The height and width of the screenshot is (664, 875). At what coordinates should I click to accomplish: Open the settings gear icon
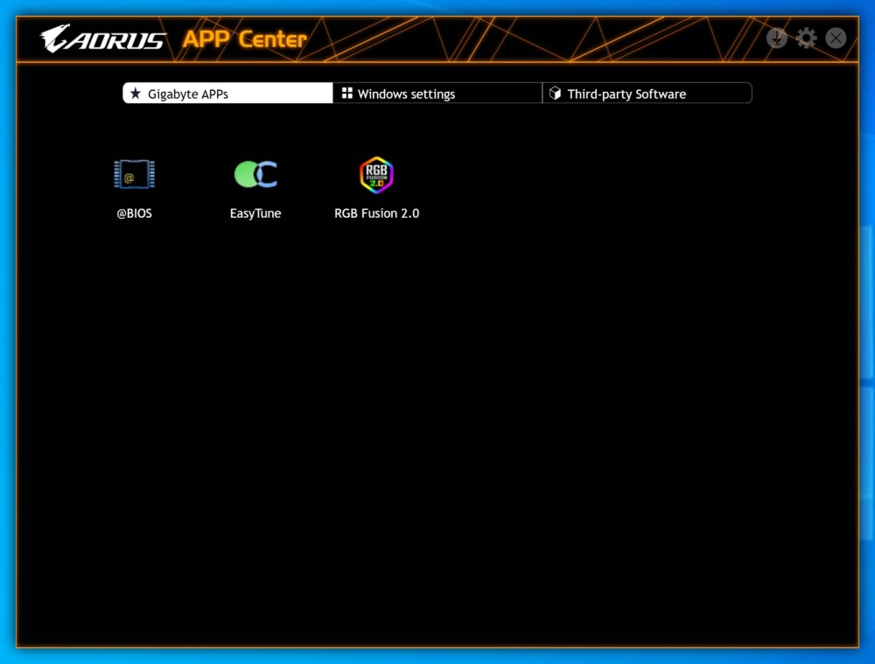(807, 38)
